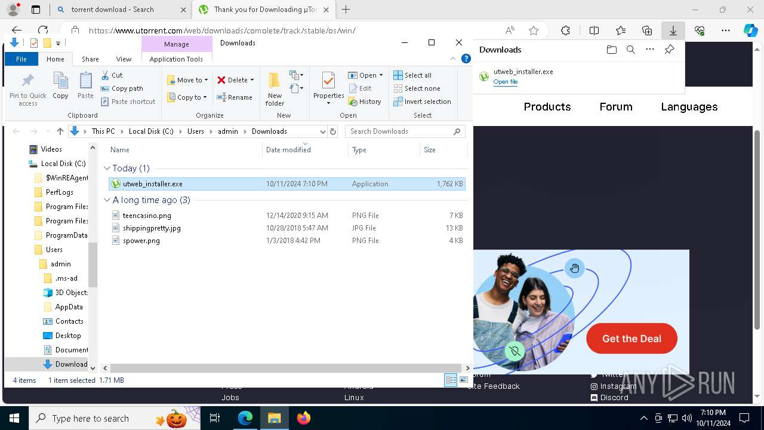Screen dimensions: 764x430
Task: Click Type here to search box
Action: pyautogui.click(x=116, y=418)
